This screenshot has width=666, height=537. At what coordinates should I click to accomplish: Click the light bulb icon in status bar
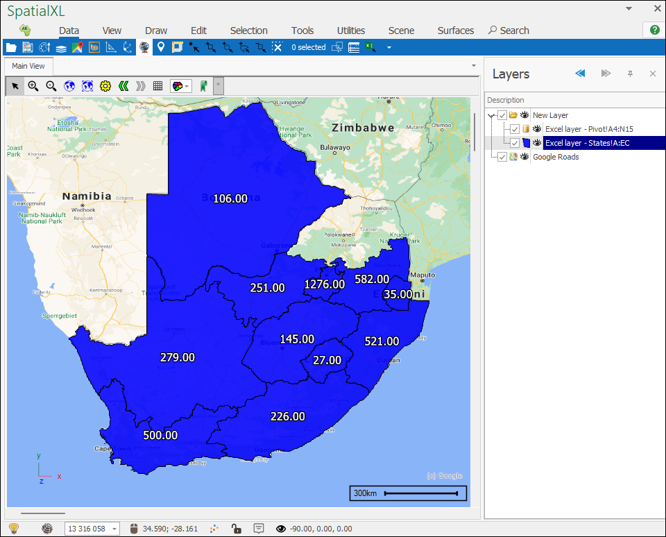13,529
